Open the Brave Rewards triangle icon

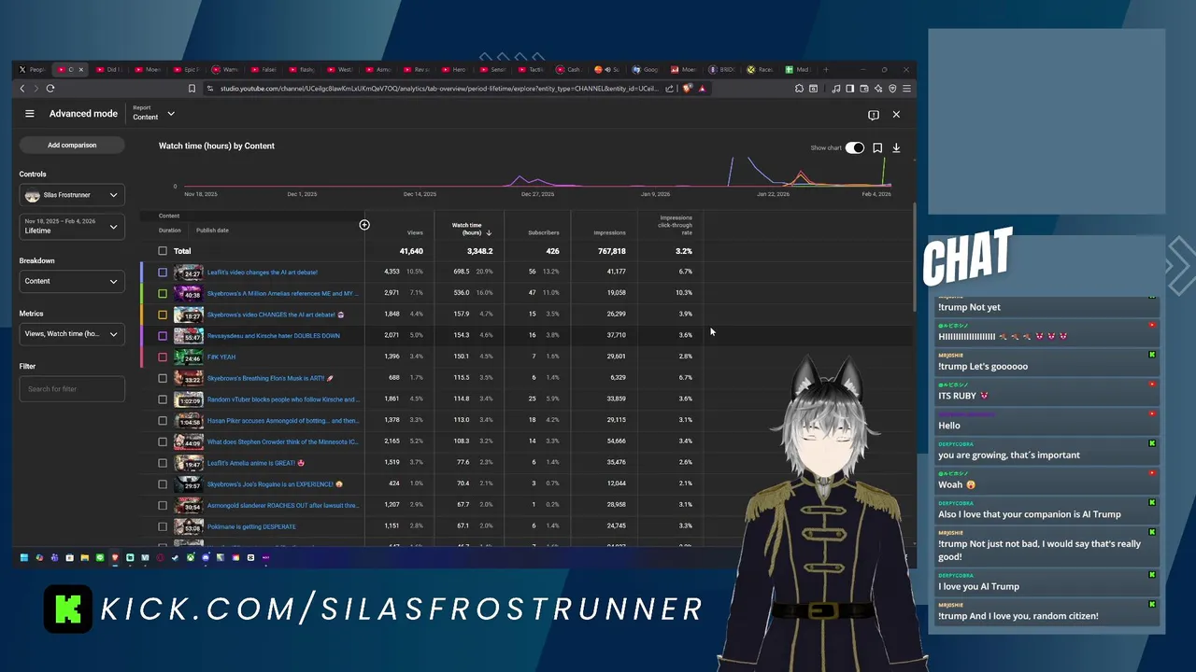(x=702, y=89)
